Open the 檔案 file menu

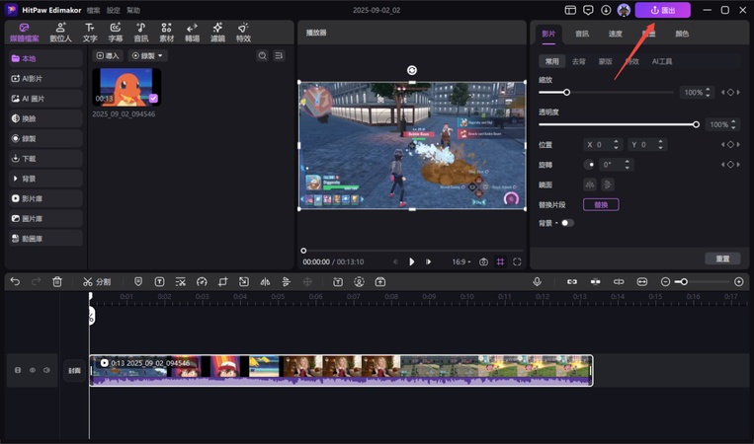(x=93, y=10)
